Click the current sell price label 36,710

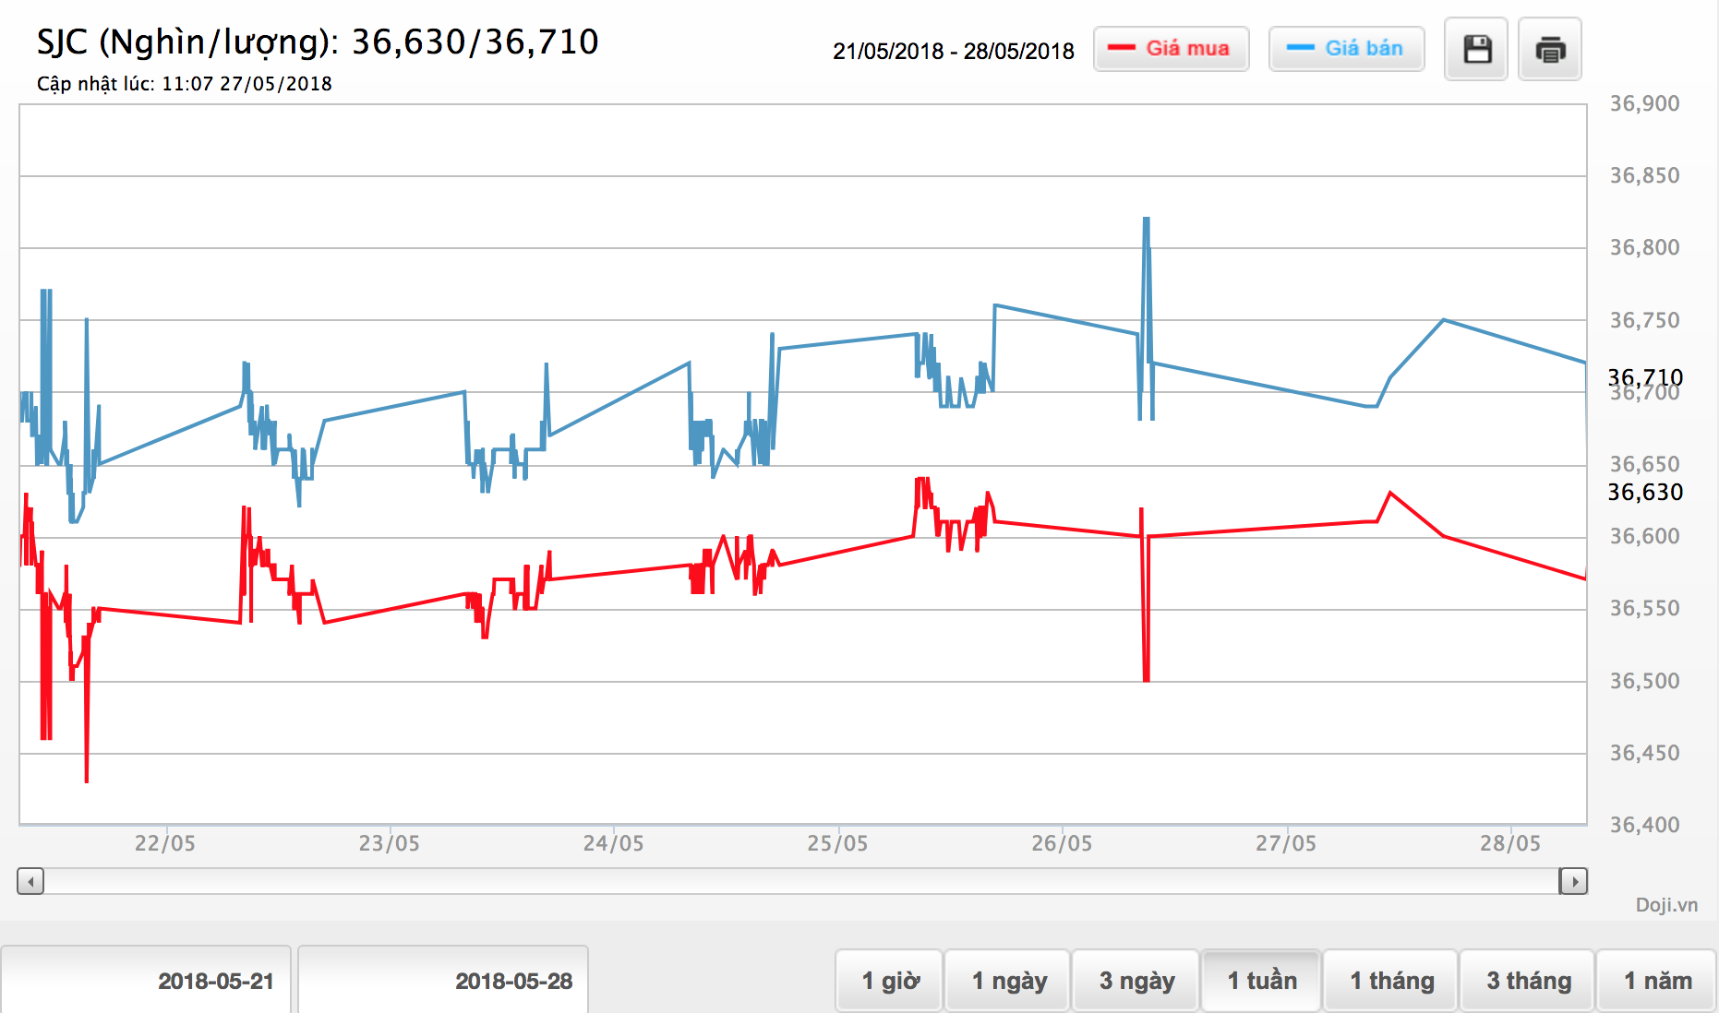coord(1645,377)
